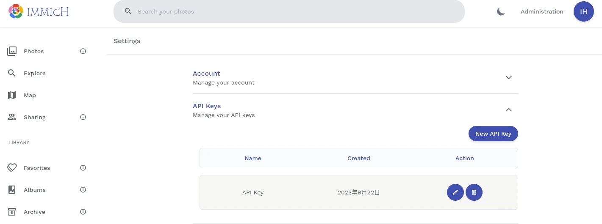Viewport: 602px width, 224px height.
Task: Open the Albums section
Action: 34,190
